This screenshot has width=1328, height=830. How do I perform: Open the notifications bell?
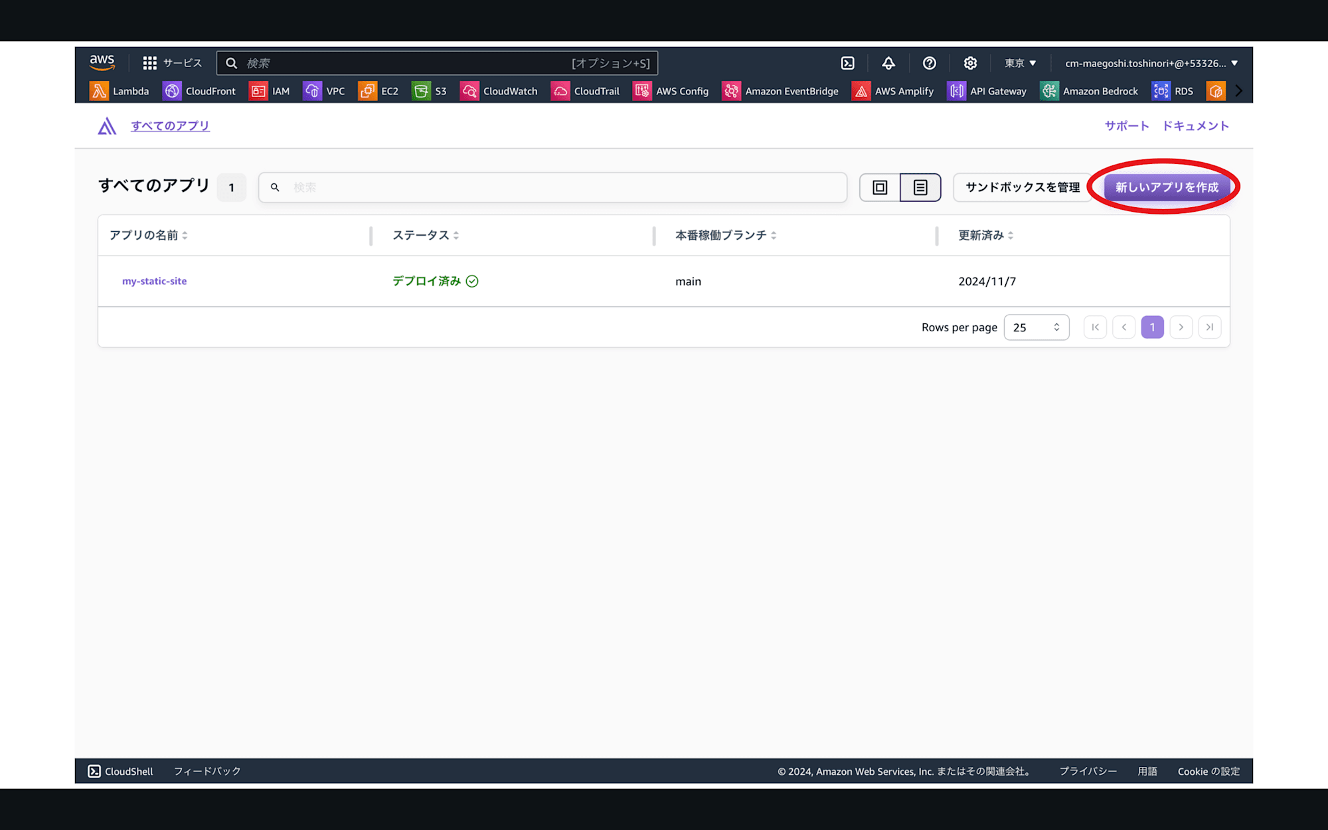(888, 63)
